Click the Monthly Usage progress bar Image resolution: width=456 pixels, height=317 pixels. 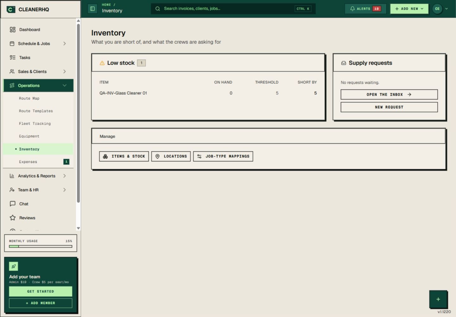41,246
